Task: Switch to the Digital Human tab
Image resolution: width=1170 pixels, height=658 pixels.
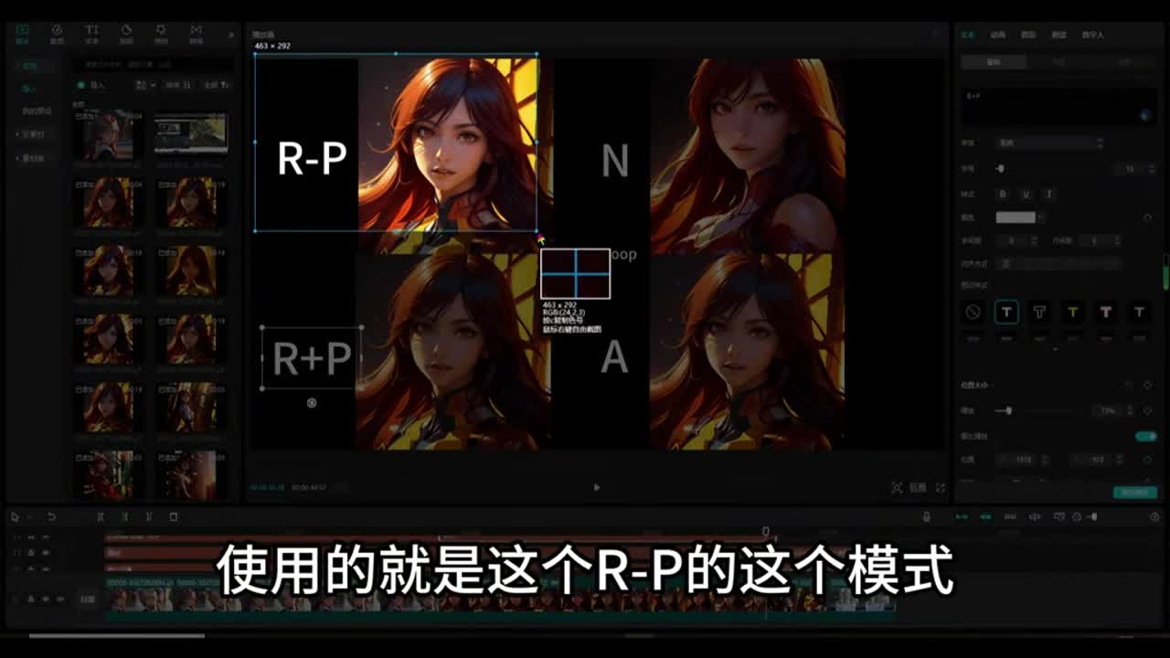Action: pos(1092,35)
